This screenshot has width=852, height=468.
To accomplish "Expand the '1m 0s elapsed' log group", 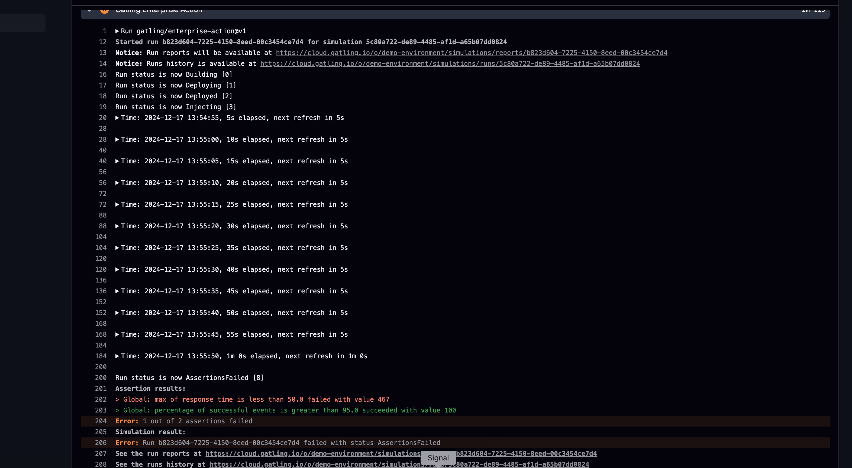I will coord(117,356).
